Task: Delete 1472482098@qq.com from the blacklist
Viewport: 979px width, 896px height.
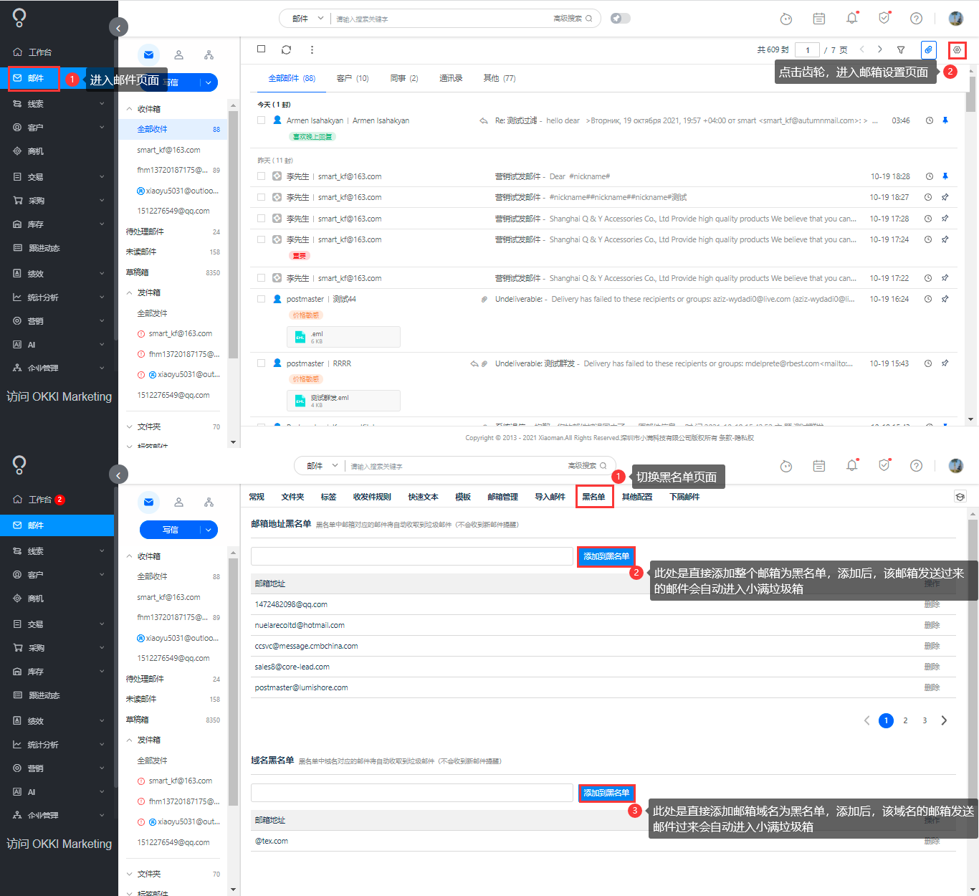Action: tap(932, 604)
